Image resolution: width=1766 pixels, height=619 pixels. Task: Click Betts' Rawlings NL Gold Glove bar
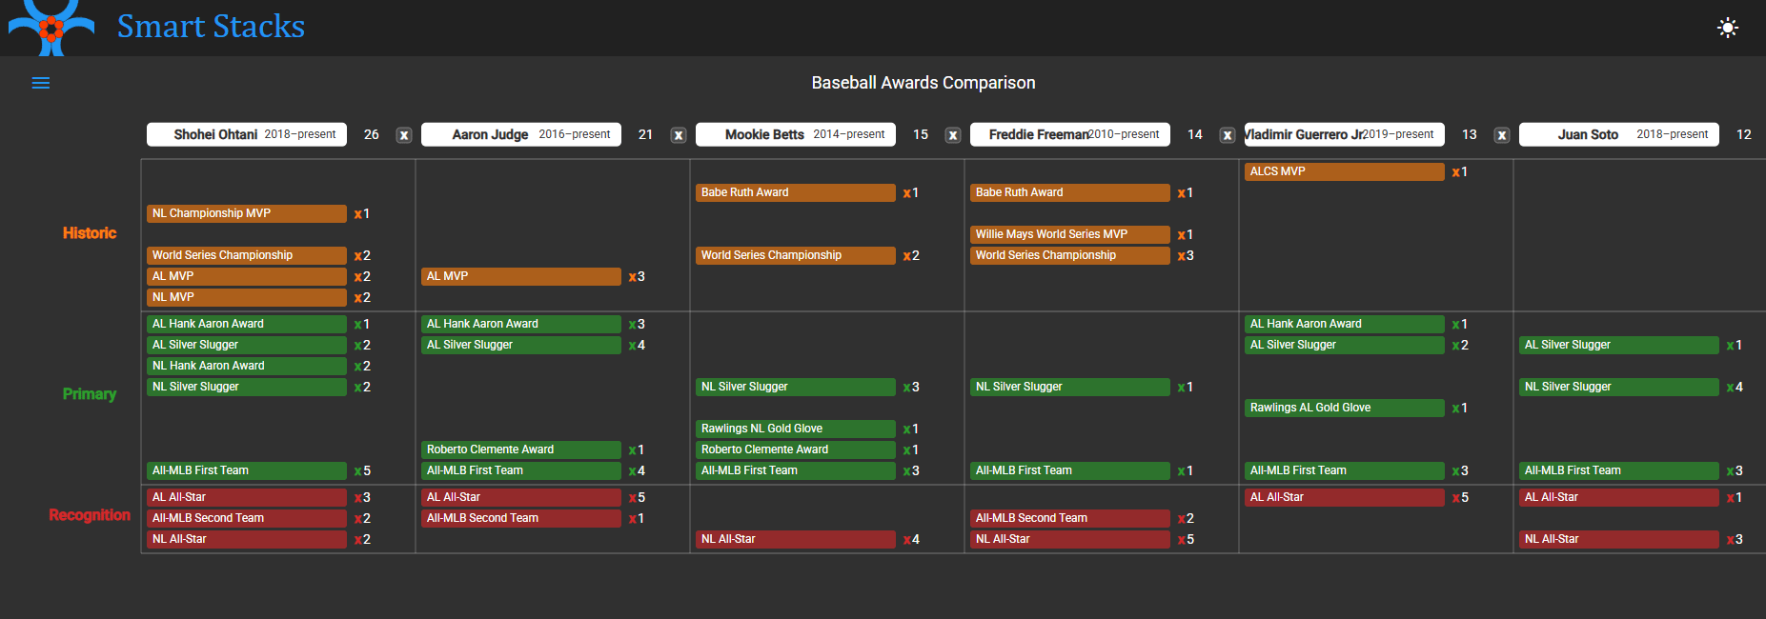point(796,429)
